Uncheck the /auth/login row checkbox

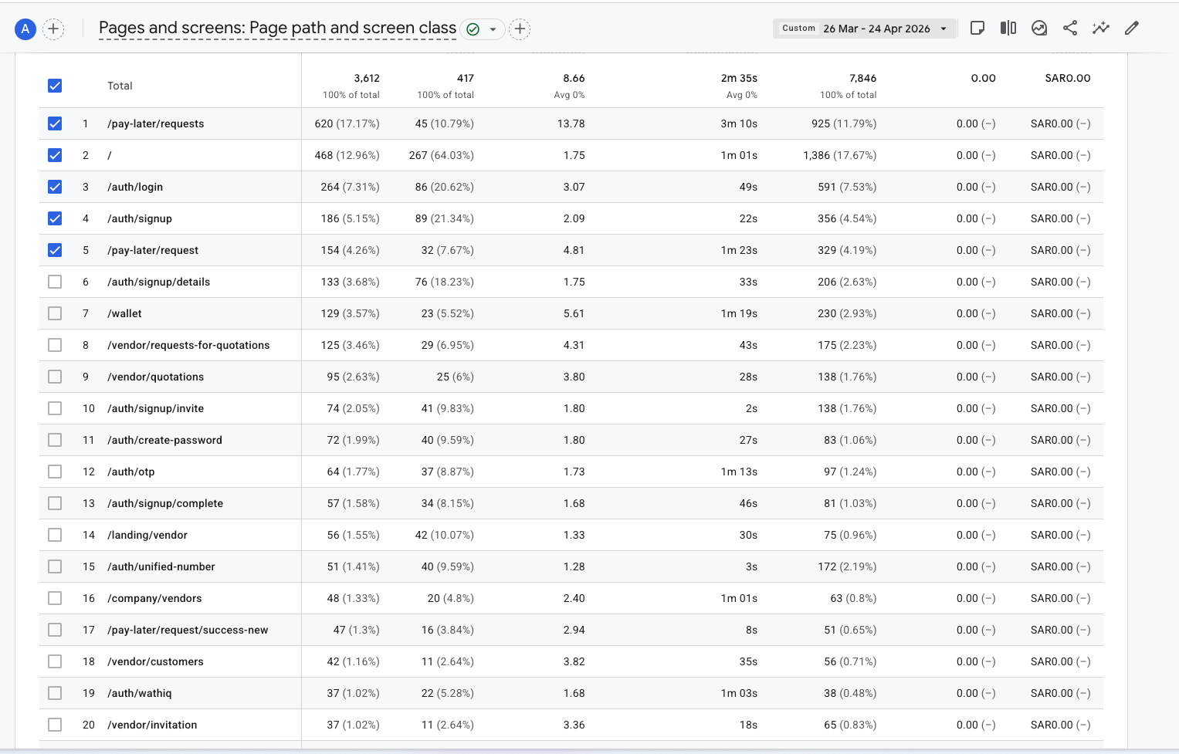point(55,187)
